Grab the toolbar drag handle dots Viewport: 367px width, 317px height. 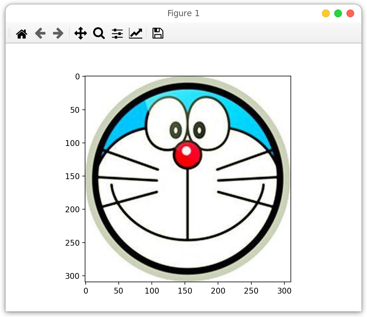[9, 33]
